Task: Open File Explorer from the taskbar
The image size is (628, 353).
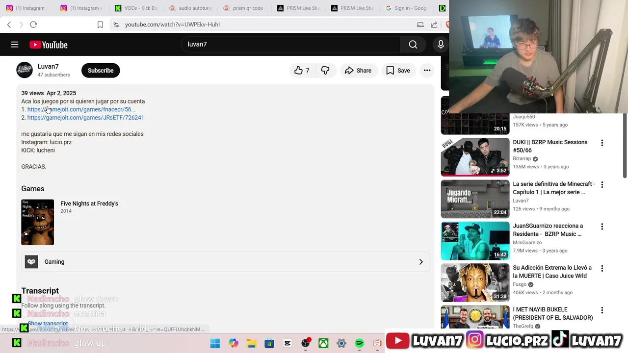Action: [251, 343]
